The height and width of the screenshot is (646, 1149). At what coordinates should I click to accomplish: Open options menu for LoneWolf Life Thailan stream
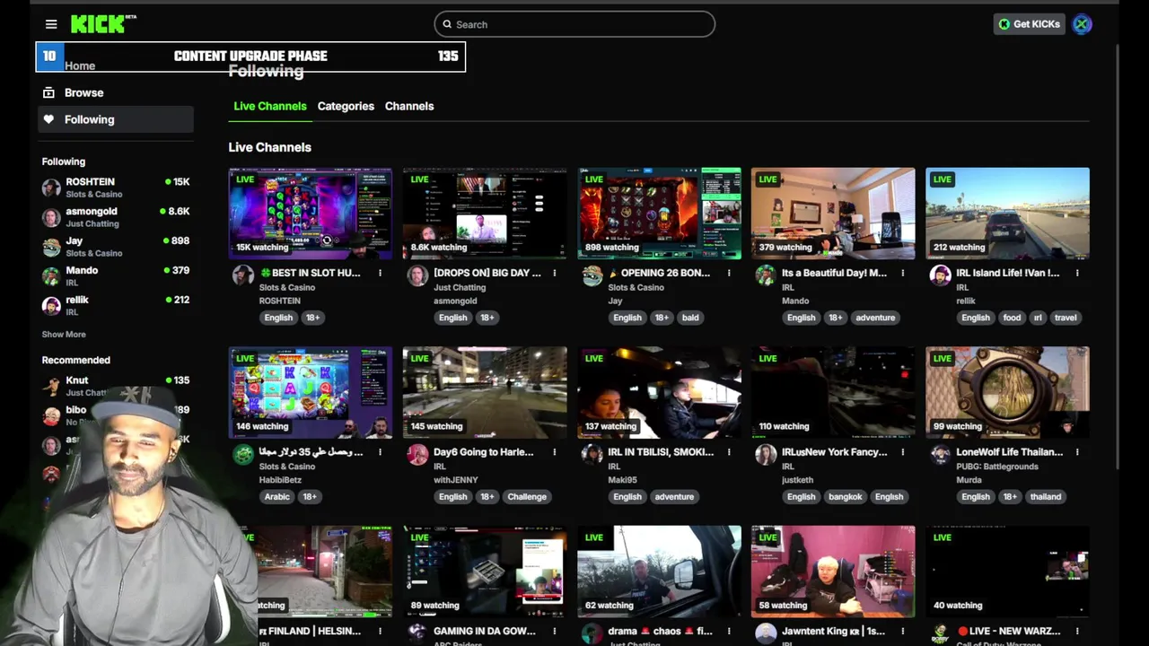pyautogui.click(x=1077, y=452)
